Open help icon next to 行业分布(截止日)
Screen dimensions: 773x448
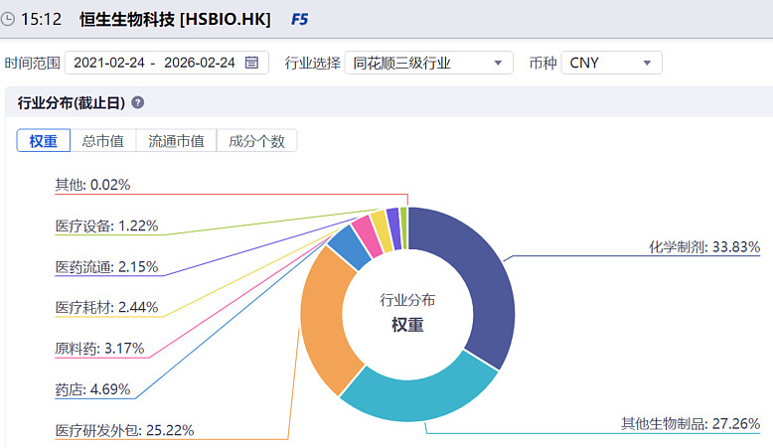pos(138,102)
